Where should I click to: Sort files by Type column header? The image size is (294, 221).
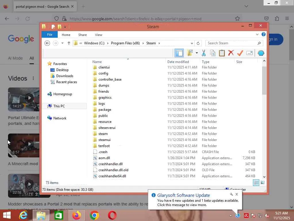[206, 62]
